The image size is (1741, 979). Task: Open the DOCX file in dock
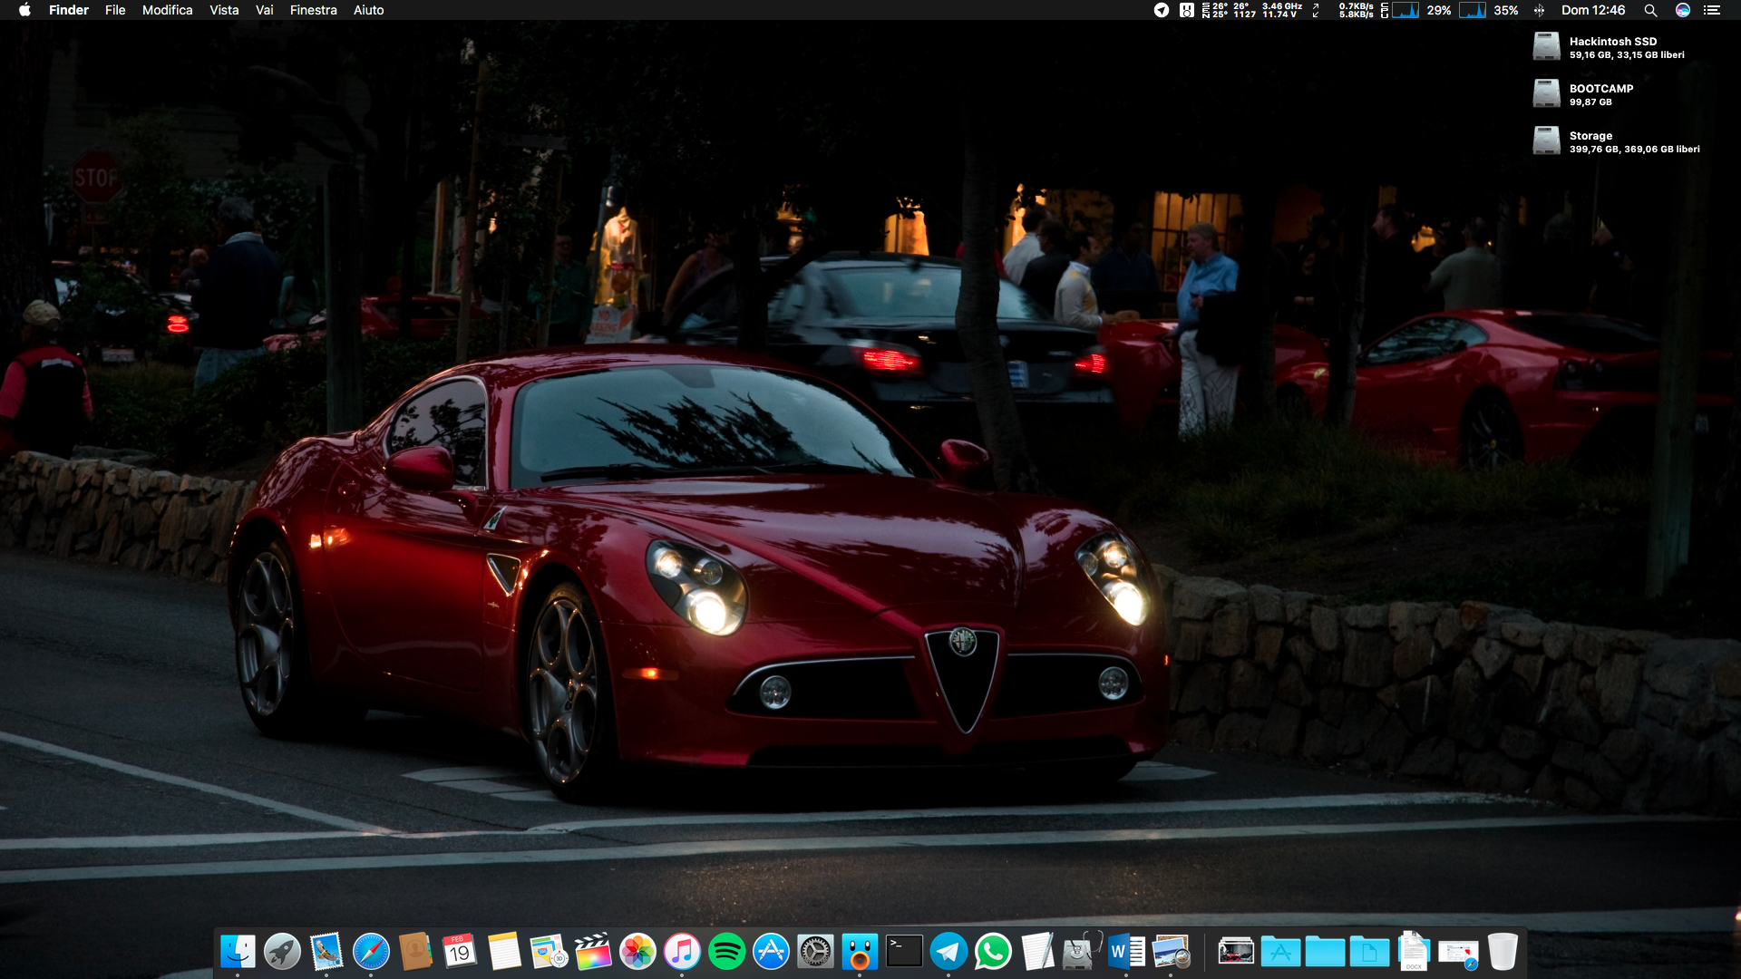pos(1414,952)
